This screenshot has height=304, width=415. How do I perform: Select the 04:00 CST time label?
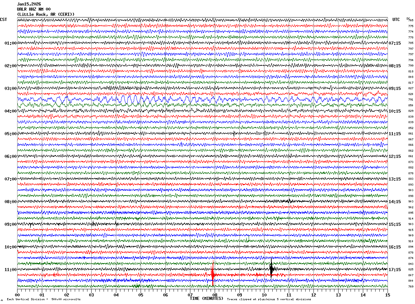coord(10,111)
